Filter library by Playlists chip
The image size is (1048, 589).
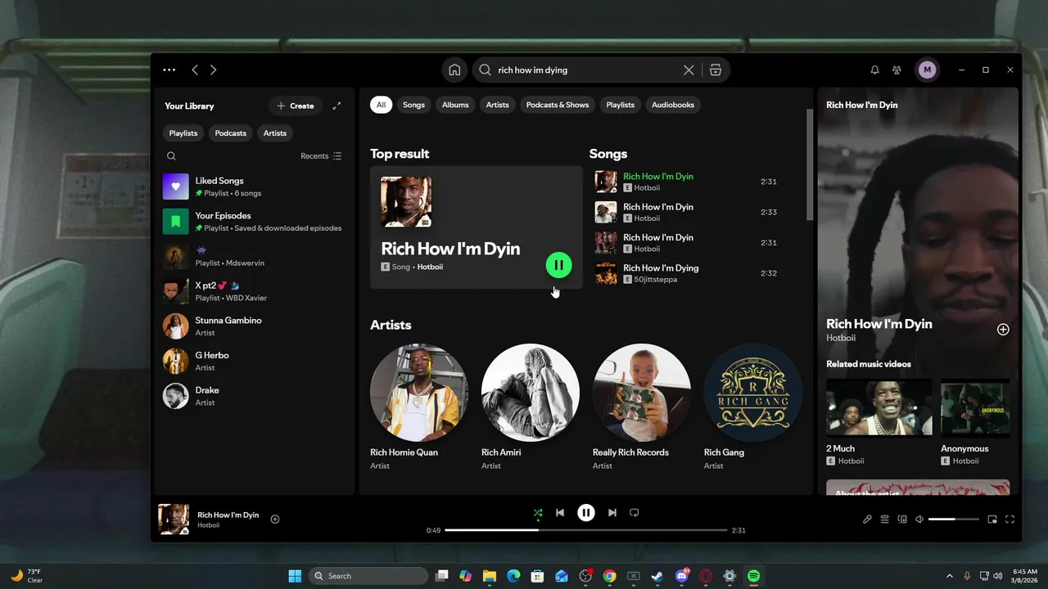tap(183, 133)
